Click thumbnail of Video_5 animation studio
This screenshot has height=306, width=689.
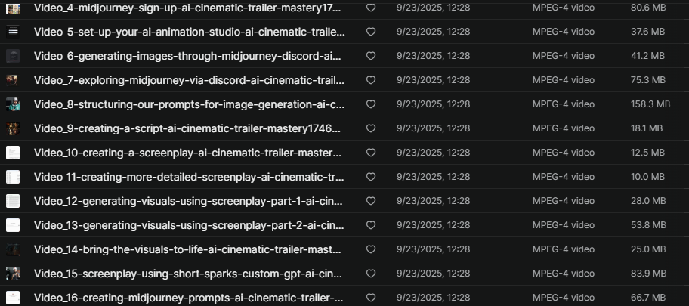tap(13, 32)
